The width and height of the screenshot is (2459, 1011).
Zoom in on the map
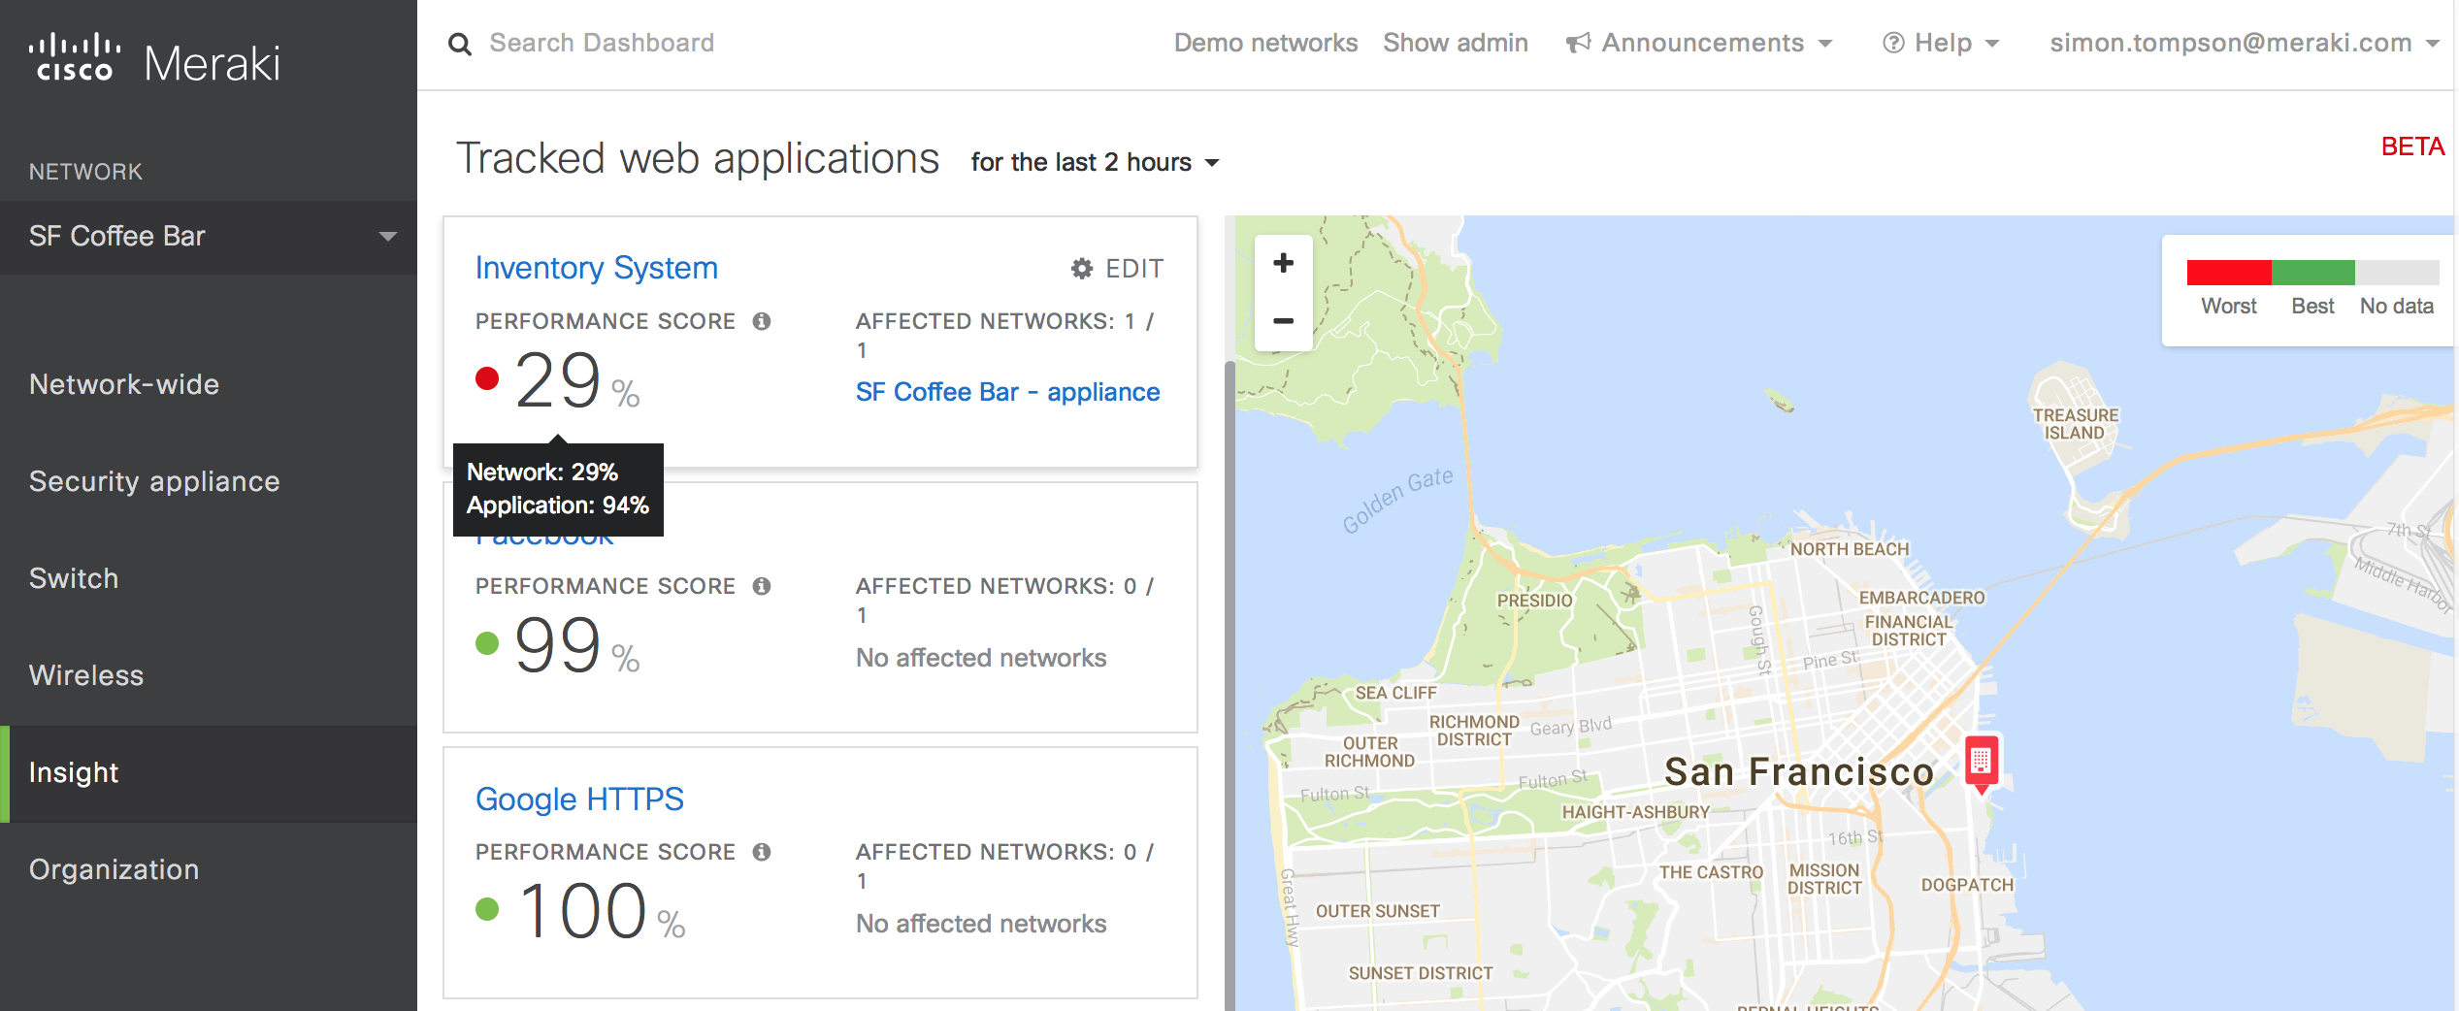tap(1283, 264)
